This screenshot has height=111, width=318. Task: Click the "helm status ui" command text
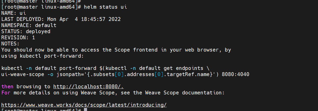[105, 7]
